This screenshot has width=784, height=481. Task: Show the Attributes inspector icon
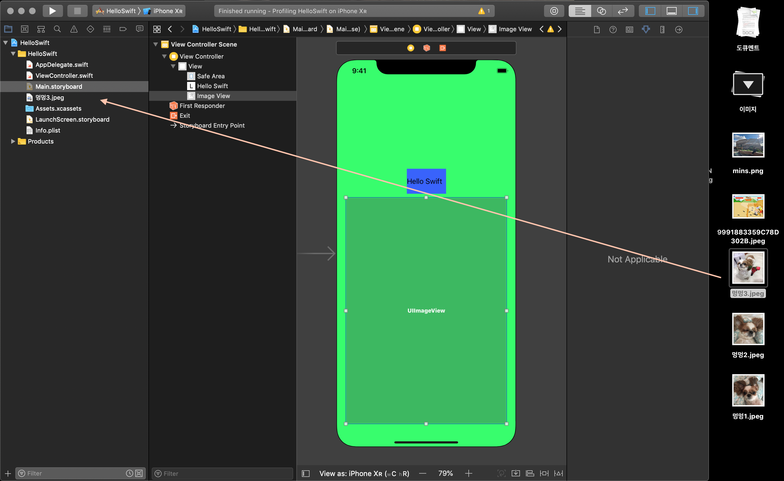click(646, 30)
